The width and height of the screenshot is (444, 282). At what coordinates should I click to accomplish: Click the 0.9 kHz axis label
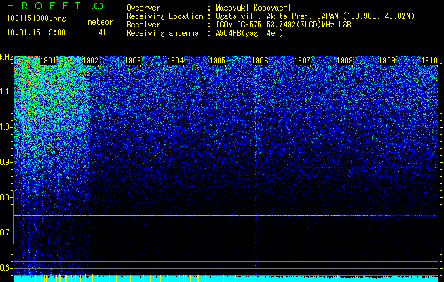6,162
